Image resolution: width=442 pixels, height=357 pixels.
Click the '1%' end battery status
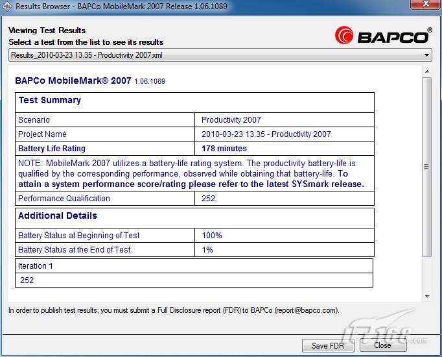pyautogui.click(x=207, y=250)
